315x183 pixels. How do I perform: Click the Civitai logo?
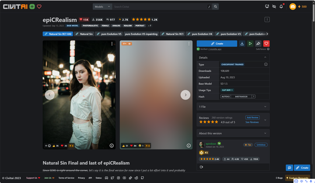[15, 7]
